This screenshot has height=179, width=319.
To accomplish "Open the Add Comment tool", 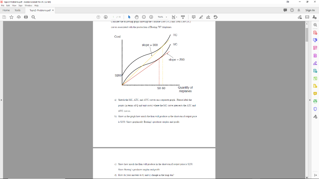I will (x=194, y=17).
